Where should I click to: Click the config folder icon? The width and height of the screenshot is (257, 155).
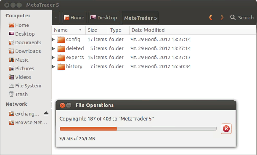click(61, 40)
